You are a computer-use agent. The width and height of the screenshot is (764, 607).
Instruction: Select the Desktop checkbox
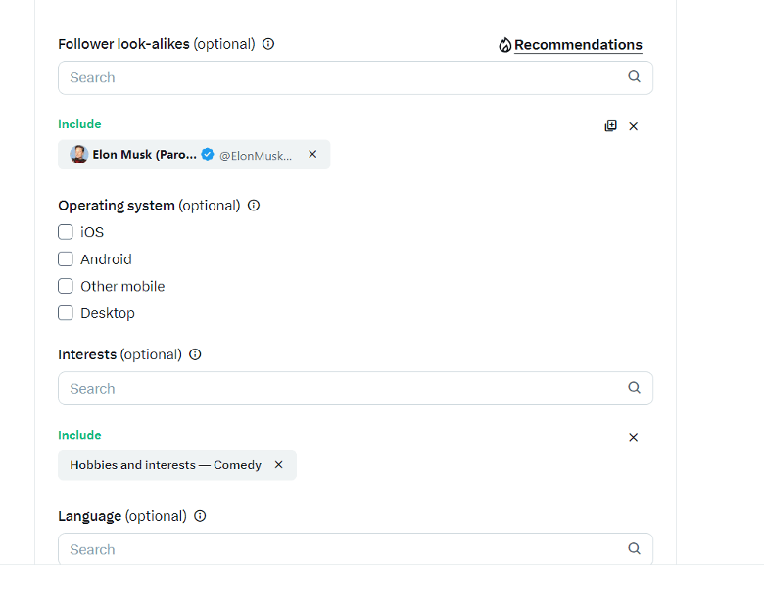(66, 313)
